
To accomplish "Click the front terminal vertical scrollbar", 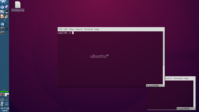I will [164, 58].
